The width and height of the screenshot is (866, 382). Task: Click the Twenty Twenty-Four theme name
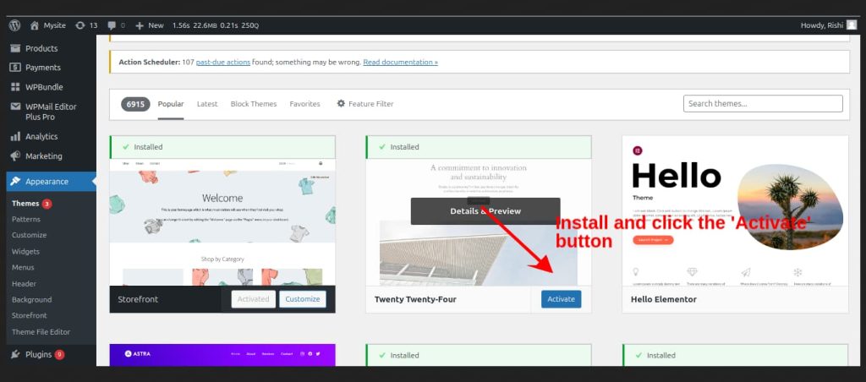415,300
